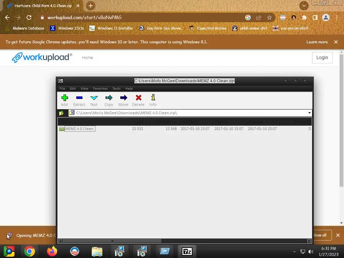Go back in Chrome

pyautogui.click(x=7, y=17)
